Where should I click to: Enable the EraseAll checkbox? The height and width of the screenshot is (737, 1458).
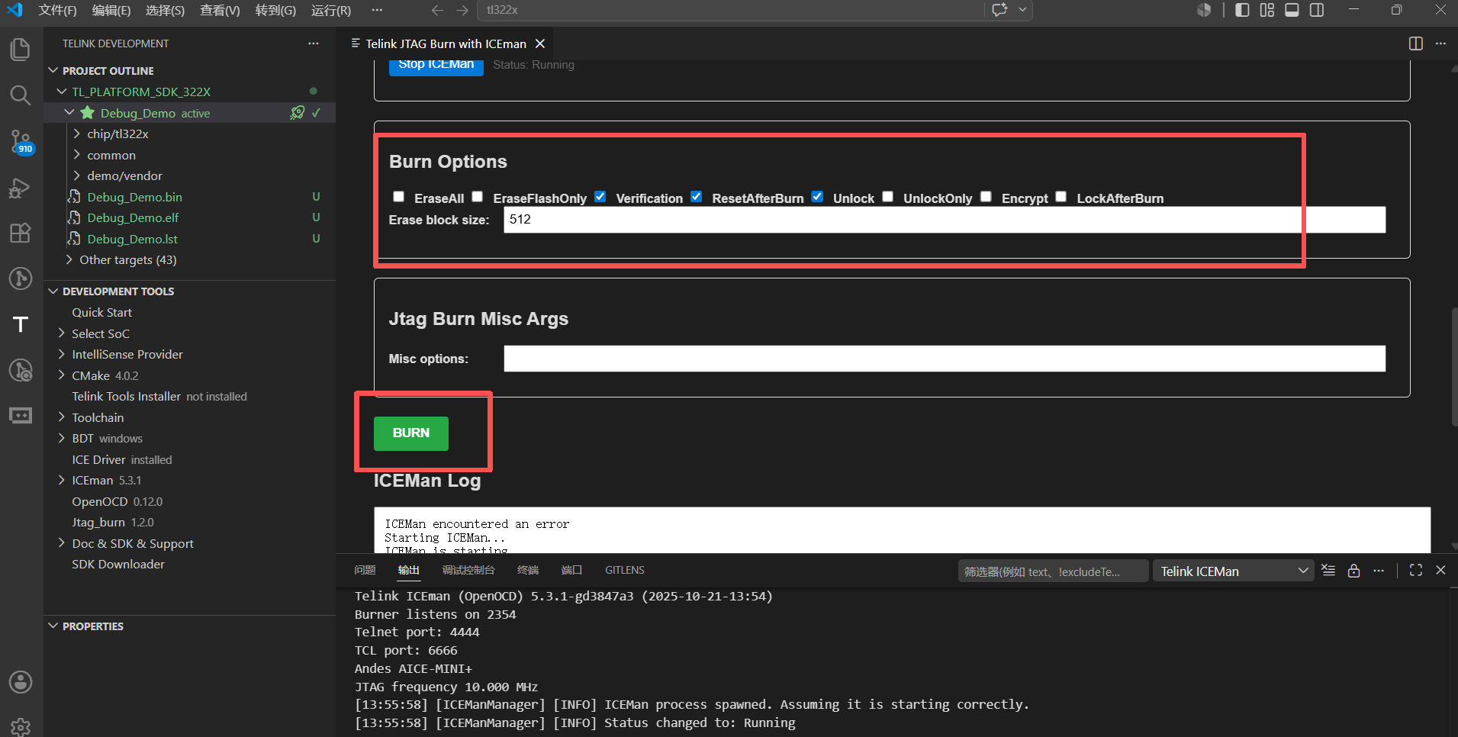[x=398, y=197]
